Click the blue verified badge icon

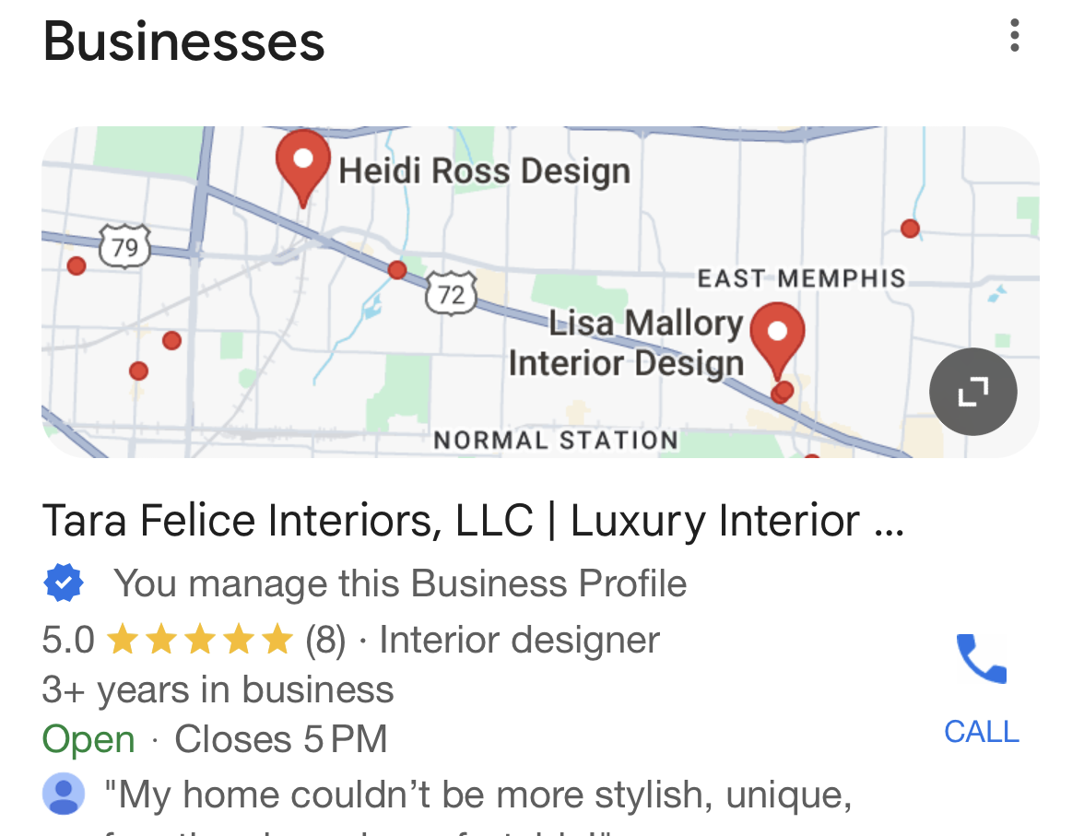tap(64, 583)
